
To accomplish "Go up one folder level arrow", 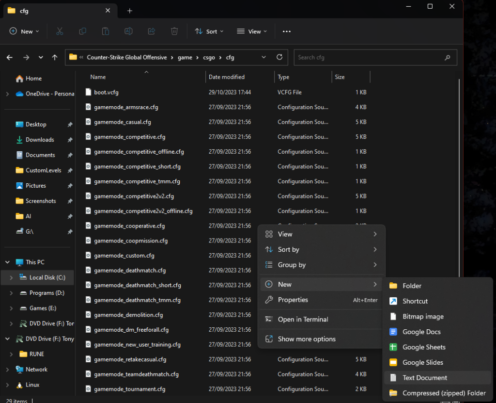I will pyautogui.click(x=55, y=57).
